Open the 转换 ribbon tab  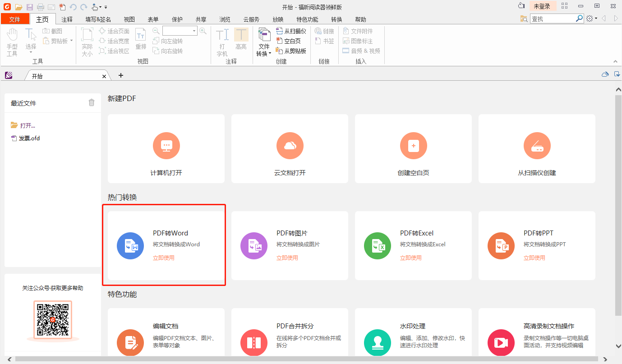(336, 19)
